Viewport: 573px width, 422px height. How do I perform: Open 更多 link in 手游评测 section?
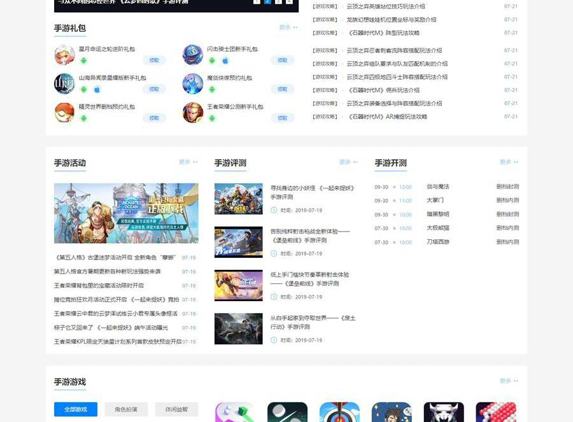(x=349, y=162)
